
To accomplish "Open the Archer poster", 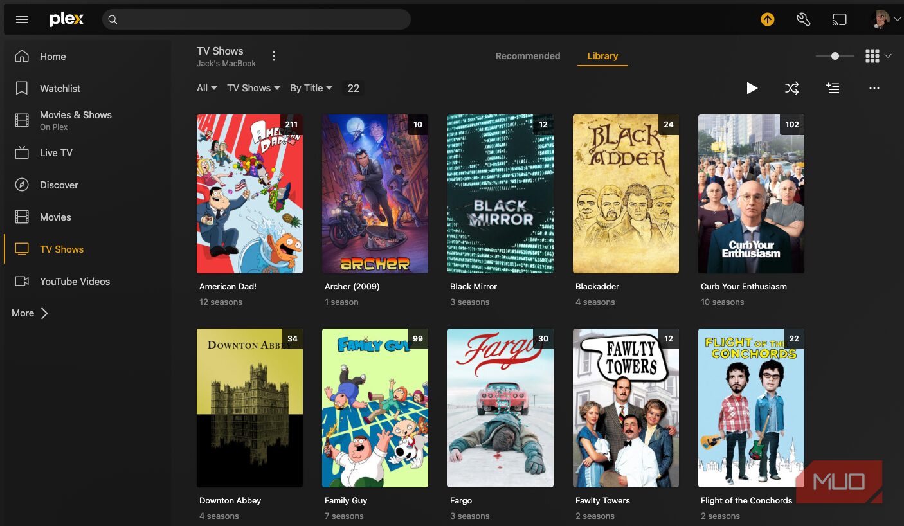I will (375, 194).
